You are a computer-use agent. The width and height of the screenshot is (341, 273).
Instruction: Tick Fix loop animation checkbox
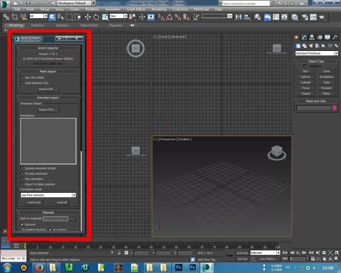pyautogui.click(x=22, y=174)
